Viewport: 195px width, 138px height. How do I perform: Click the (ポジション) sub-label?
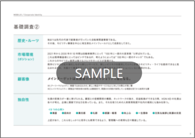click(26, 59)
